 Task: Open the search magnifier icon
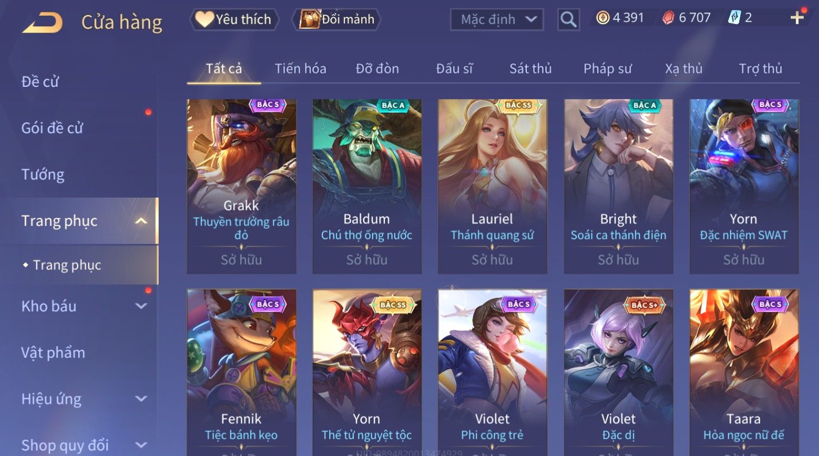(x=568, y=20)
